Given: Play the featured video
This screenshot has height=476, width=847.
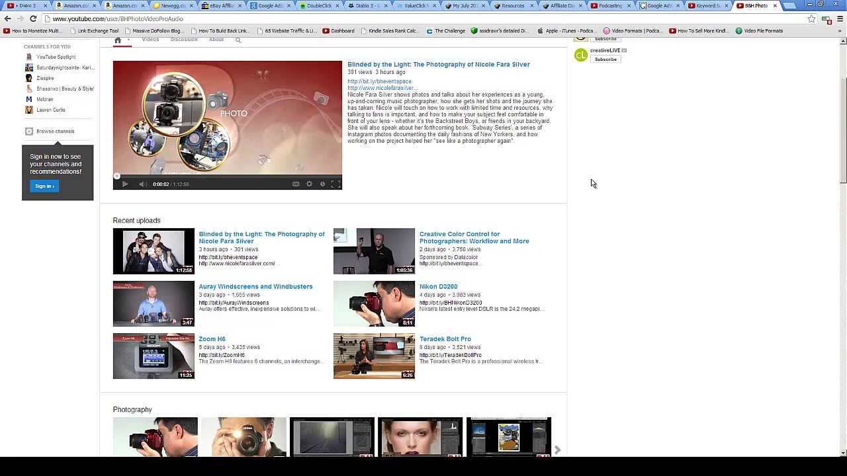Looking at the screenshot, I should 124,184.
